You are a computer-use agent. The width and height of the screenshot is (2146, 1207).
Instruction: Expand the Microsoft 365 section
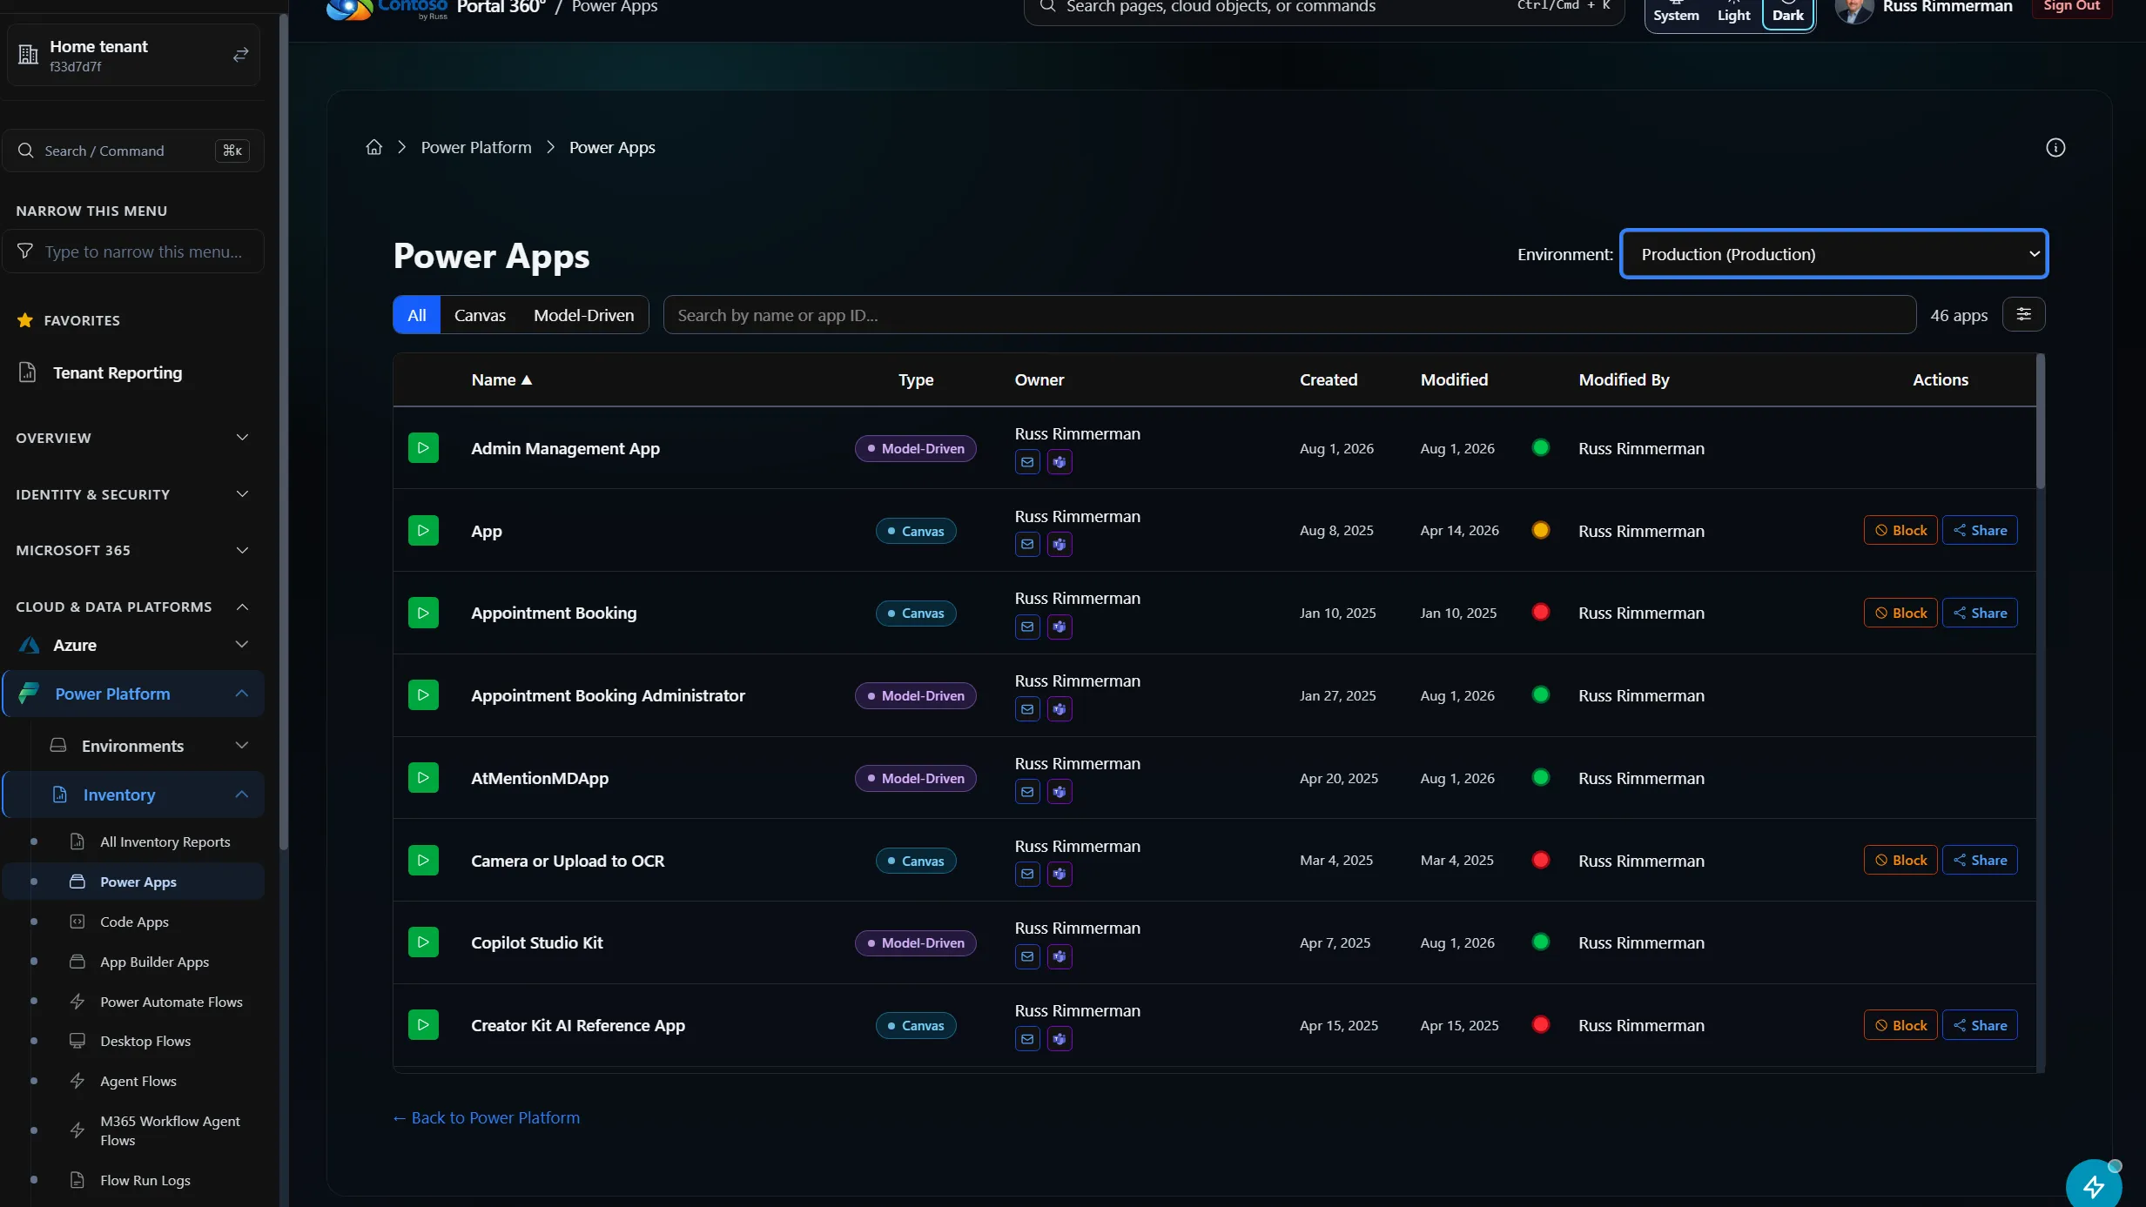[132, 550]
